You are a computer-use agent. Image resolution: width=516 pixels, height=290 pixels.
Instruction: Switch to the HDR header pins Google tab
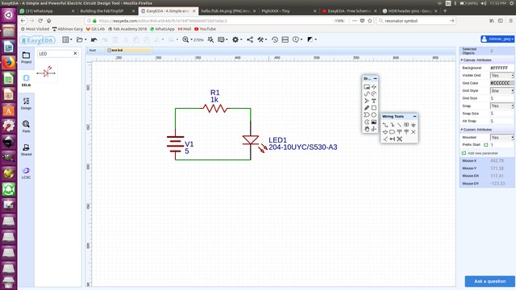tap(410, 10)
